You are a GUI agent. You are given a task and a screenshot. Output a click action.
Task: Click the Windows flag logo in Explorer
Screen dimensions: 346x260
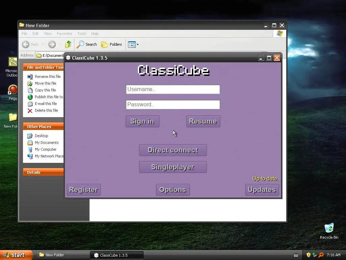279,34
